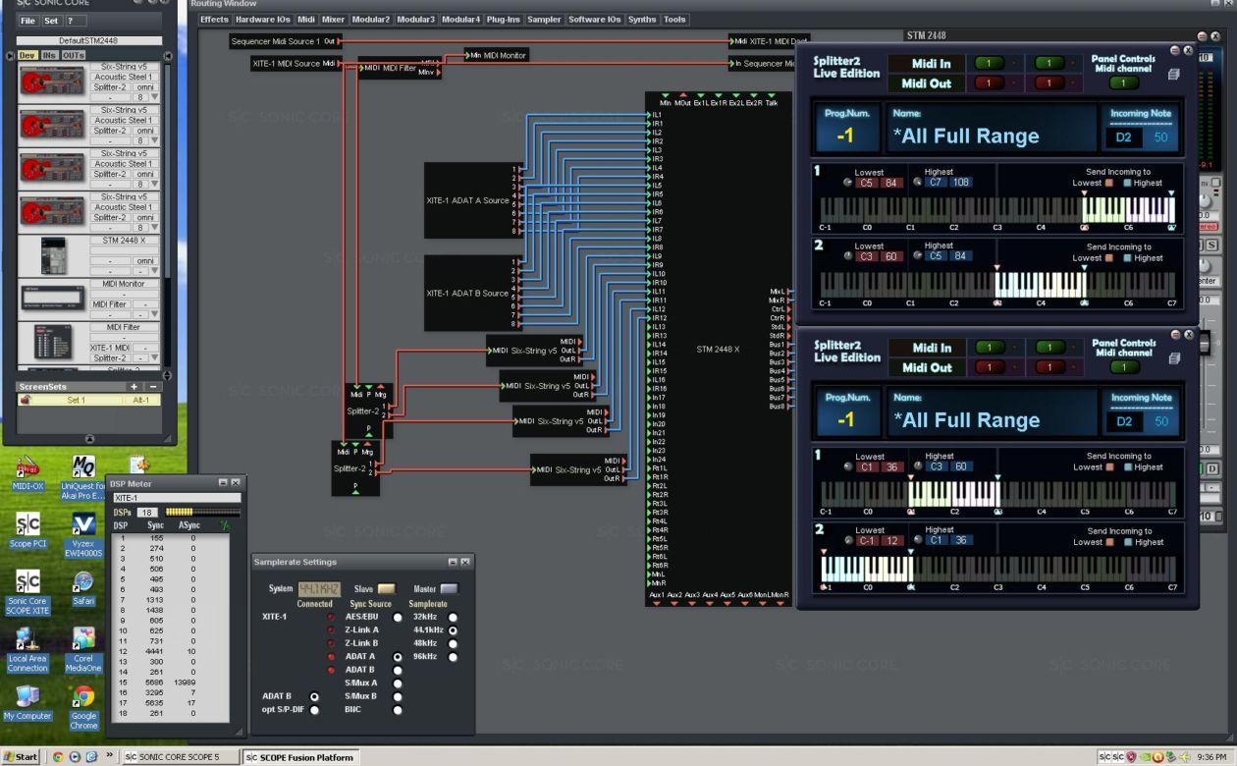
Task: Open the MIDI-OX desktop shortcut
Action: (x=27, y=471)
